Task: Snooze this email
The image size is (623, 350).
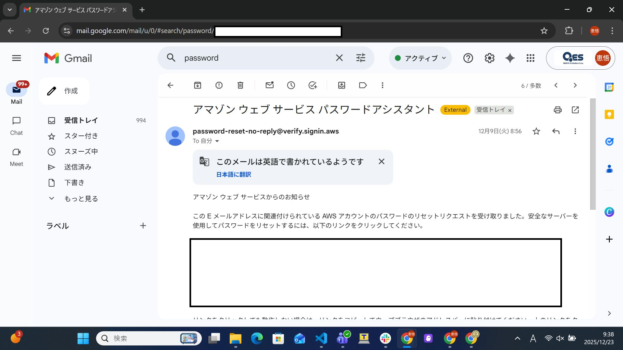Action: 291,85
